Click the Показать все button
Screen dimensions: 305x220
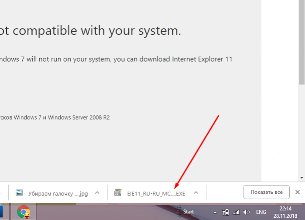click(267, 192)
